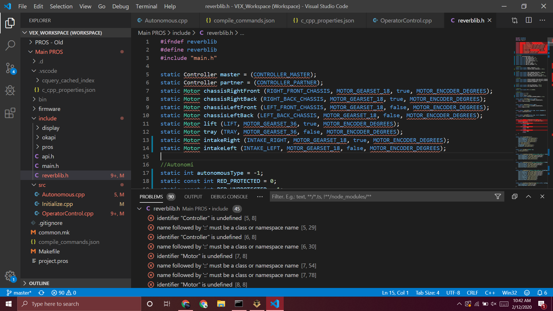Open the Search view in activity bar
Image resolution: width=553 pixels, height=311 pixels.
(10, 45)
